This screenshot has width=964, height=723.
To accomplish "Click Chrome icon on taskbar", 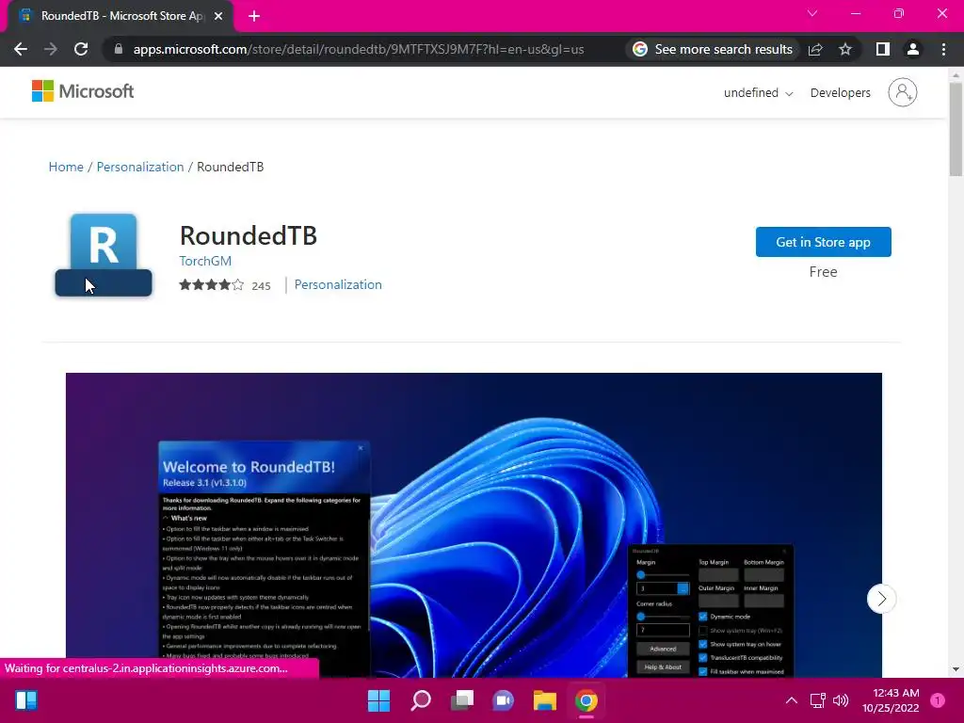I will coord(586,700).
